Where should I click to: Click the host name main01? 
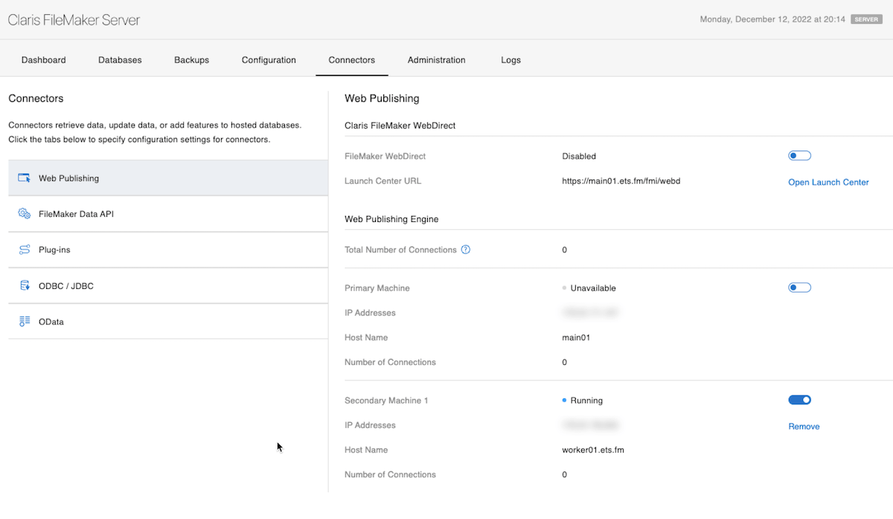[576, 337]
